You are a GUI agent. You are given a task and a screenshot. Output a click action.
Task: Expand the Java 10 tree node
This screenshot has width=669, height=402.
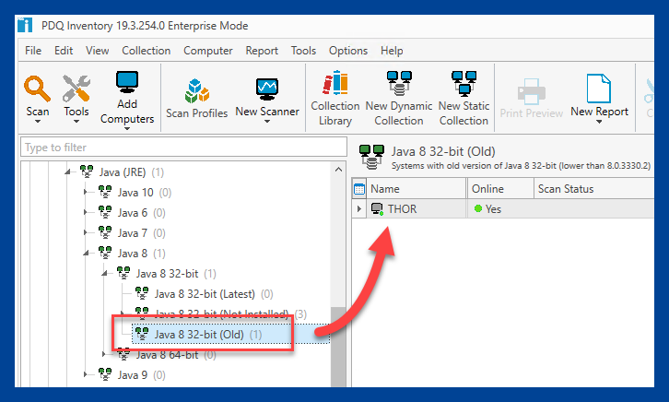[86, 192]
